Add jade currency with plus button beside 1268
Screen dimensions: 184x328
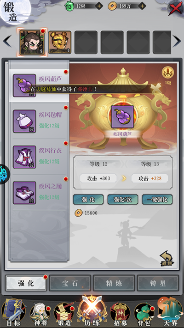[x=99, y=6]
